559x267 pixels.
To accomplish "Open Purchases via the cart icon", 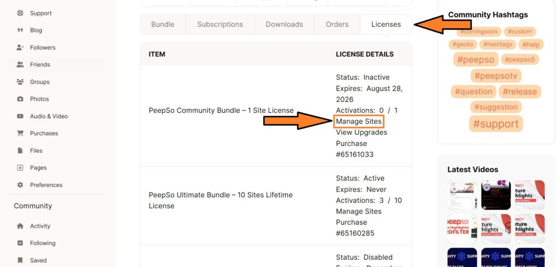I will click(20, 133).
